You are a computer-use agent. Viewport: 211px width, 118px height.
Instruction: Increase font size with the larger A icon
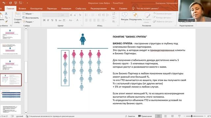tap(71, 15)
